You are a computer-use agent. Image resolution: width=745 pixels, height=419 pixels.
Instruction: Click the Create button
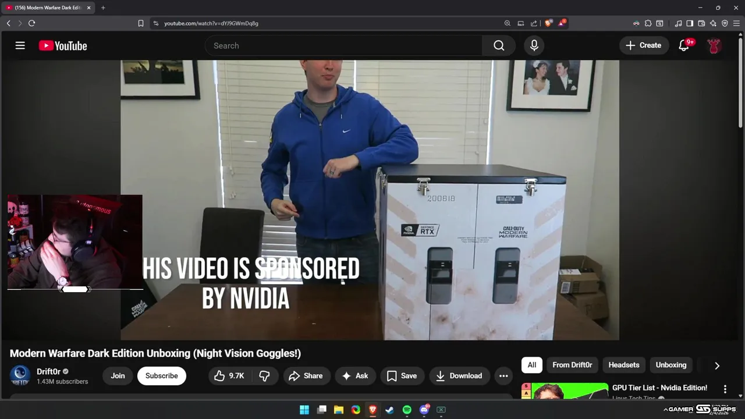click(643, 45)
